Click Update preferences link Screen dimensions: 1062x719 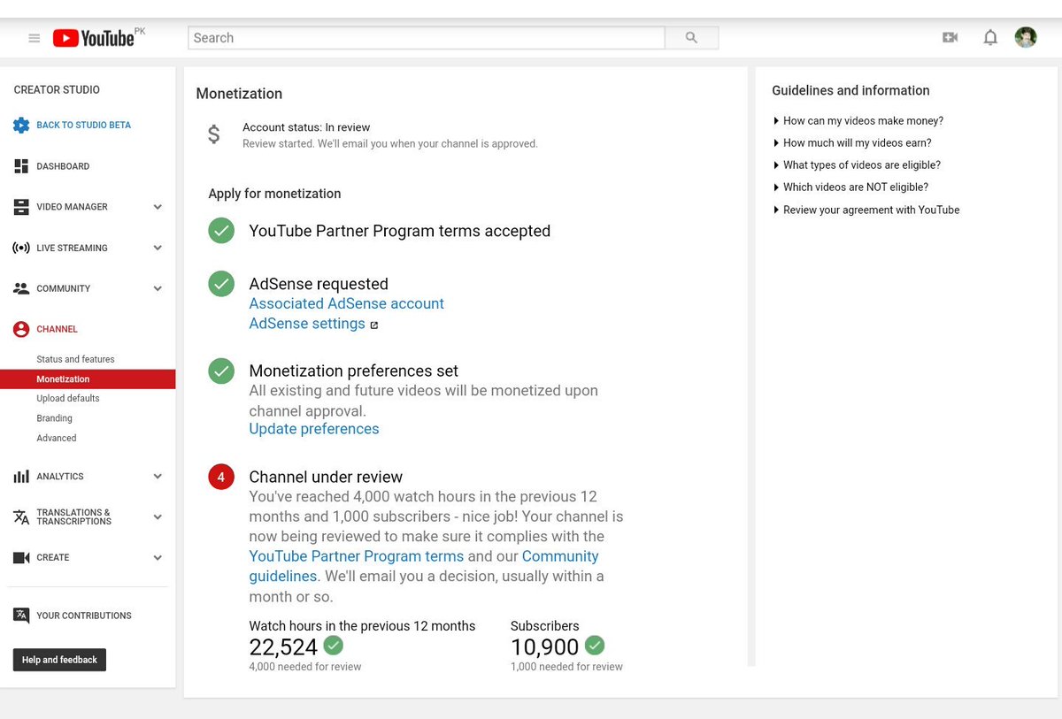click(x=314, y=429)
